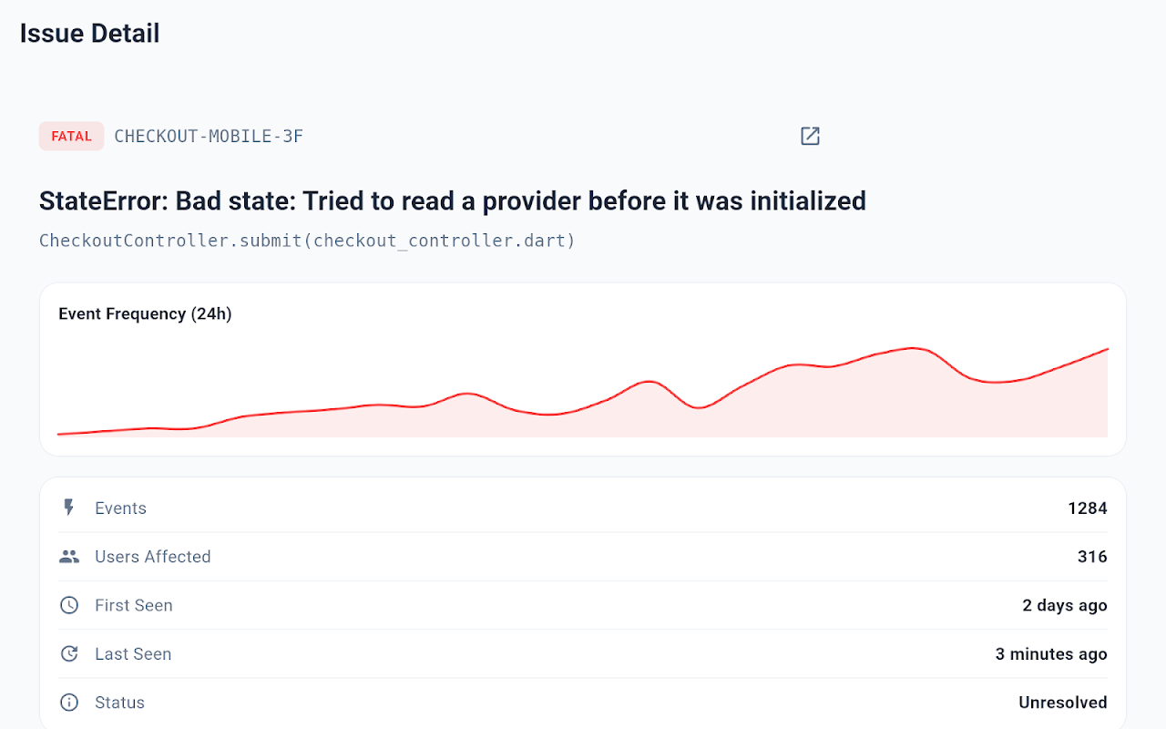The image size is (1166, 729).
Task: Click the Event Frequency (24h) heading
Action: click(x=145, y=313)
